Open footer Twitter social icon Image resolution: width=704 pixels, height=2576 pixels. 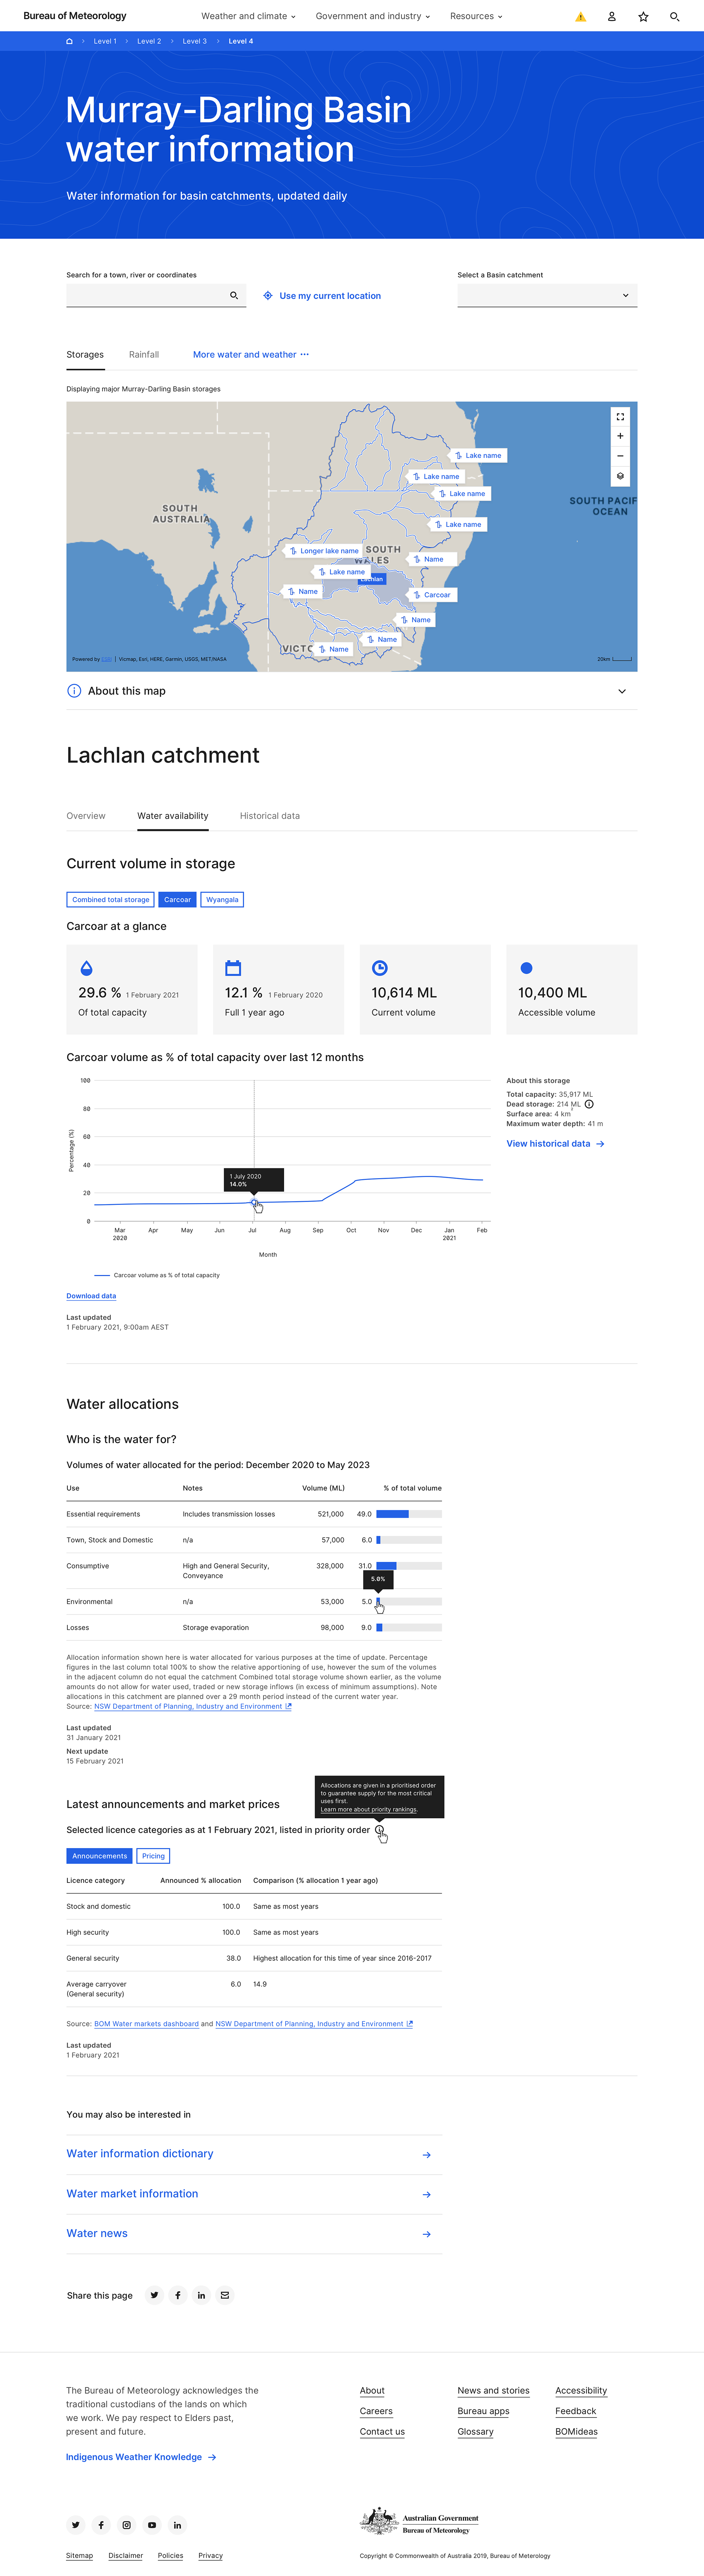[75, 2525]
